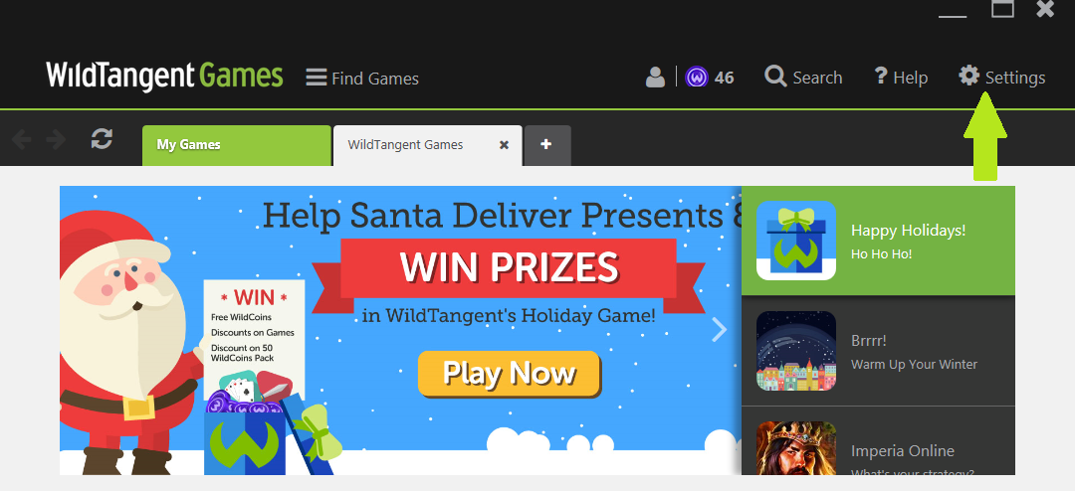Click the Search magnifier icon

click(x=775, y=76)
